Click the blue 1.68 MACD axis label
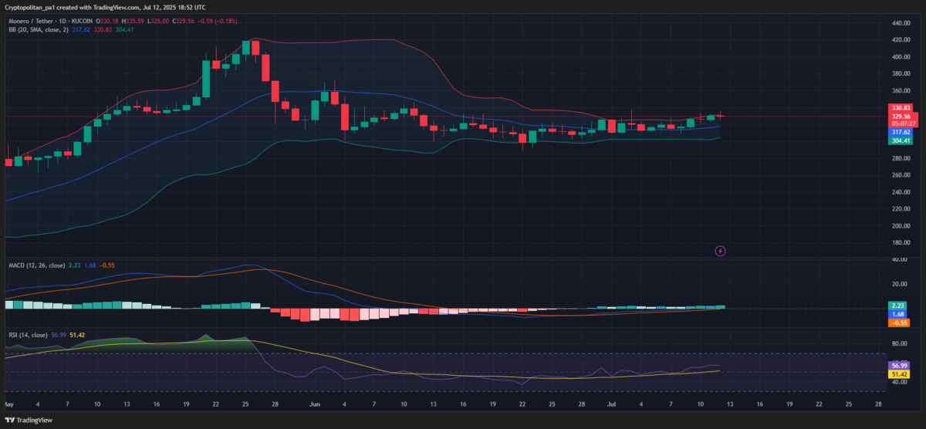 tap(897, 314)
